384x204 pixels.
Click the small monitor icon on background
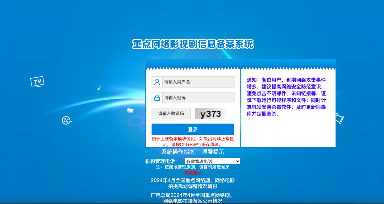[130, 110]
